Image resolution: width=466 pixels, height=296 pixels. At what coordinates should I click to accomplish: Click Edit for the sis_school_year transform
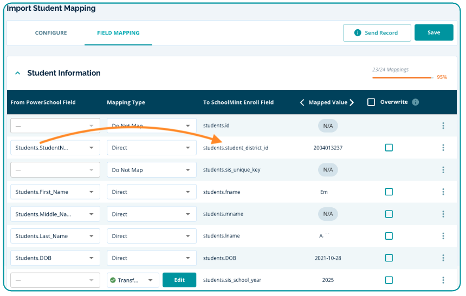[179, 280]
